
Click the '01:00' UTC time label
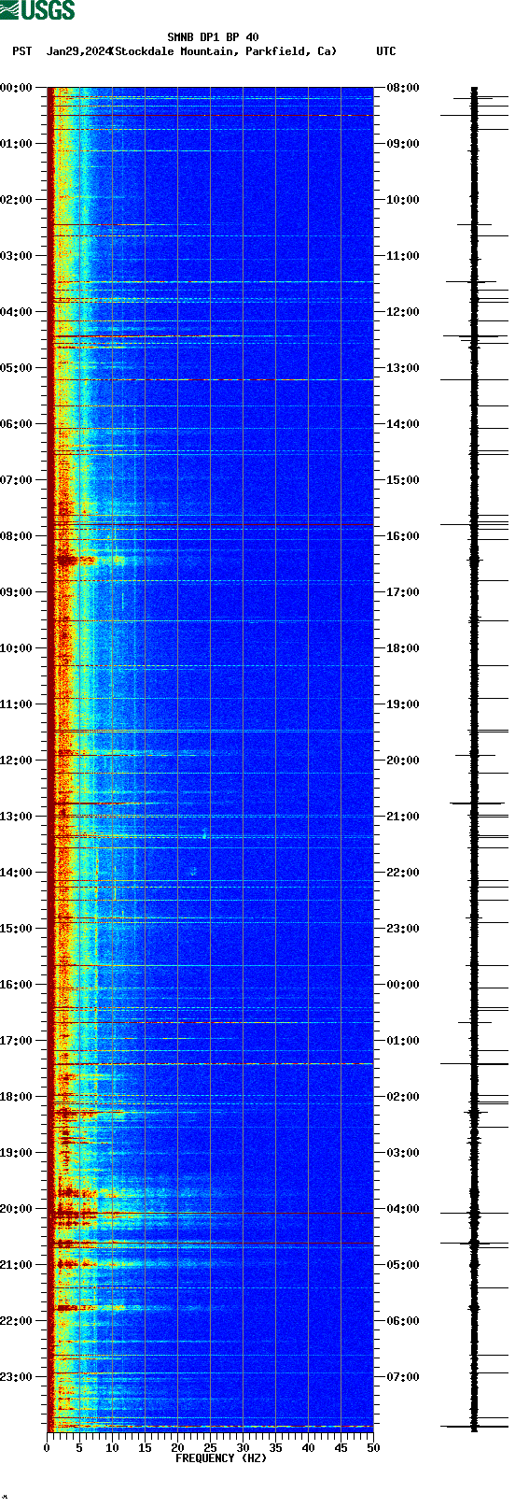tap(403, 1041)
